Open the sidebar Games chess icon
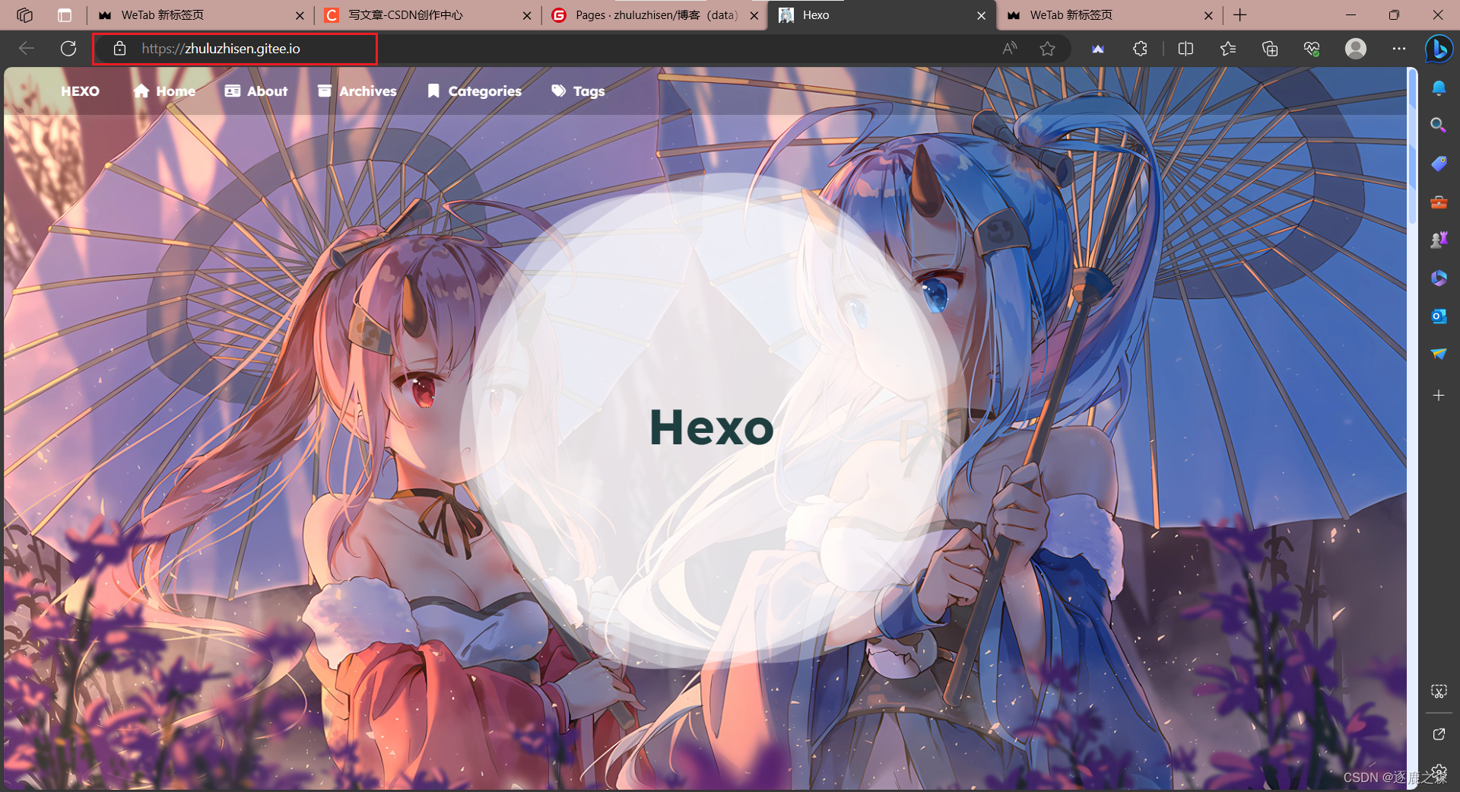1460x792 pixels. tap(1439, 240)
